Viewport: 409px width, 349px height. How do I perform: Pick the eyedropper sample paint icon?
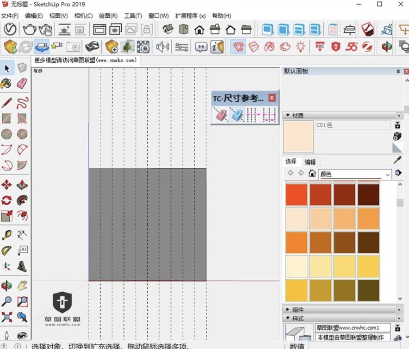click(x=397, y=160)
